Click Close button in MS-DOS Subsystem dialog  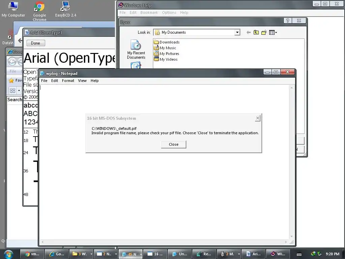[x=174, y=144]
